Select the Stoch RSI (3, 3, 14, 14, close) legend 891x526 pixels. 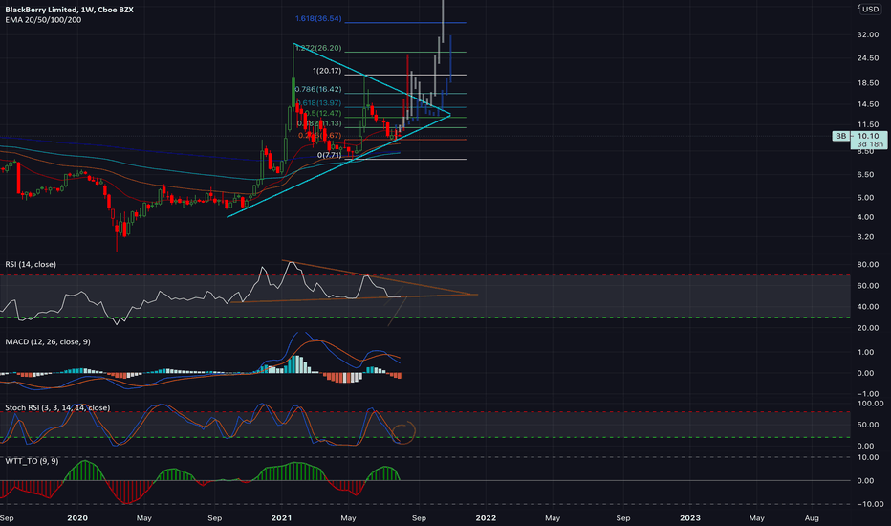pyautogui.click(x=57, y=407)
